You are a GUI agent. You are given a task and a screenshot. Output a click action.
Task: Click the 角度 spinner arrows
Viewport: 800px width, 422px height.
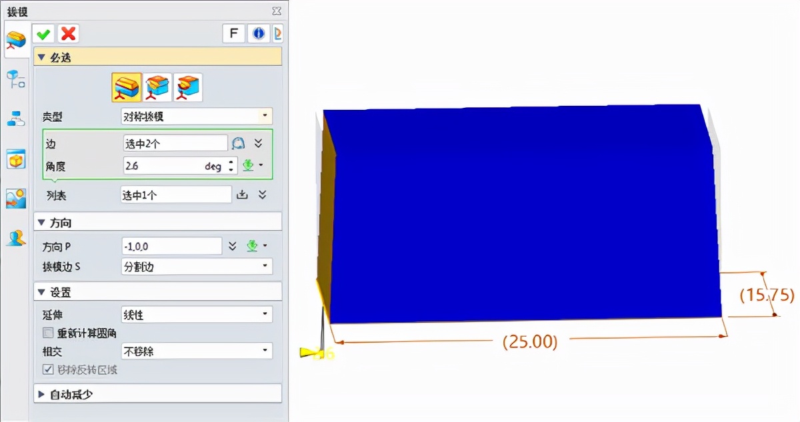click(x=231, y=166)
